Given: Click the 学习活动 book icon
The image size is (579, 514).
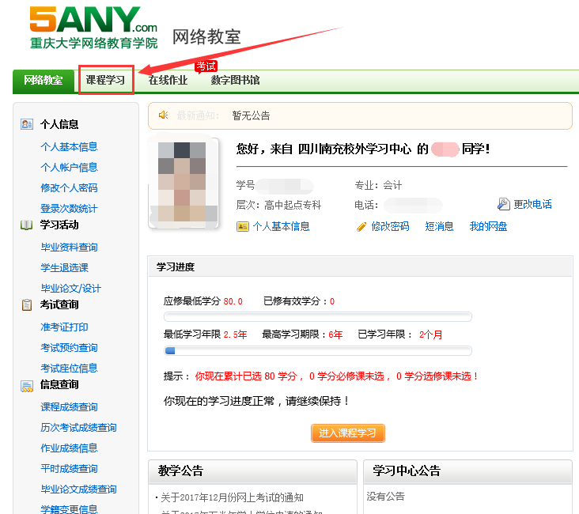Looking at the screenshot, I should coord(27,225).
